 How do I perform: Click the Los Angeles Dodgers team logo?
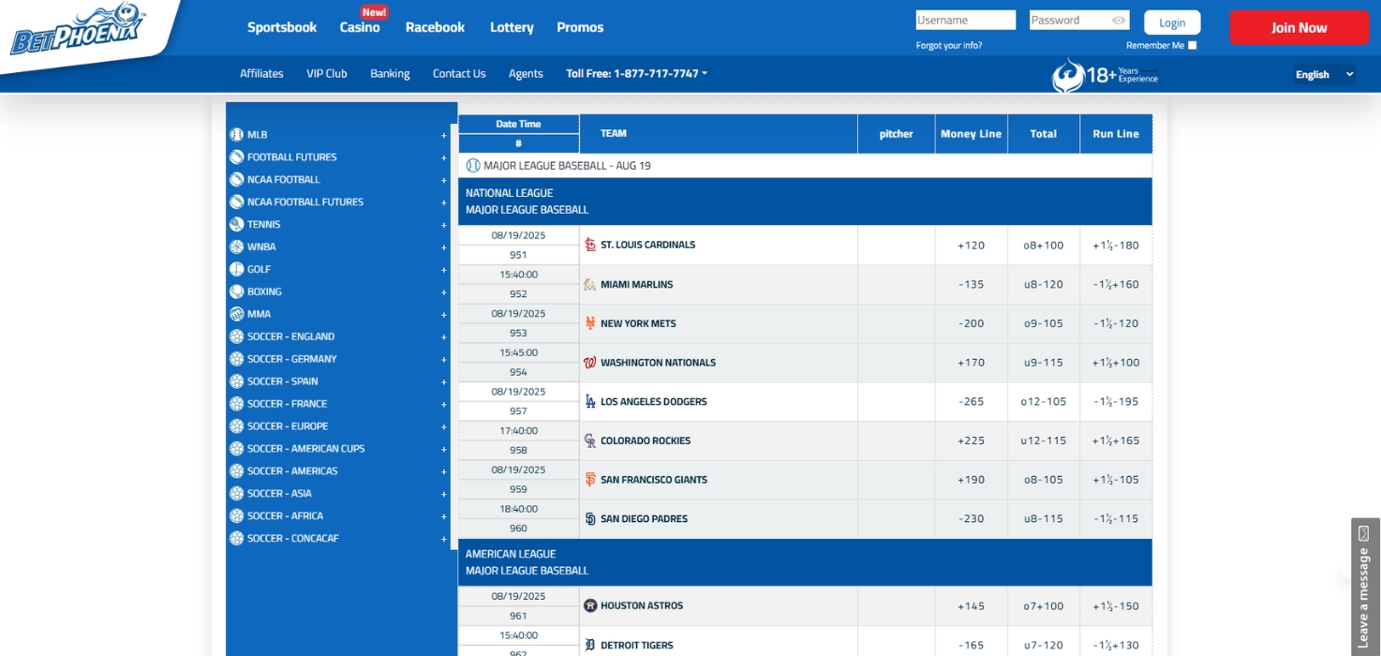[x=590, y=401]
